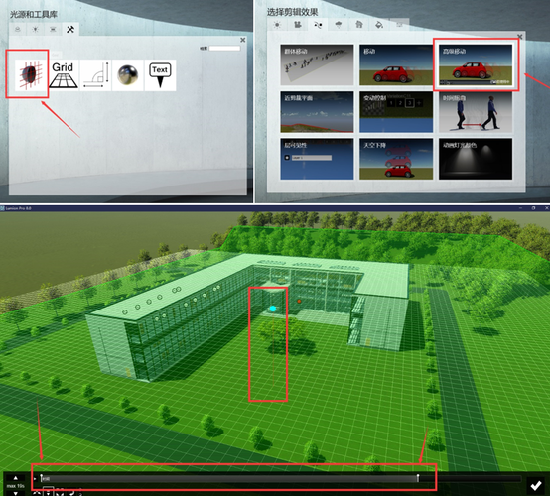Open the sun effects tab in clip effects
The image size is (550, 496).
277,25
